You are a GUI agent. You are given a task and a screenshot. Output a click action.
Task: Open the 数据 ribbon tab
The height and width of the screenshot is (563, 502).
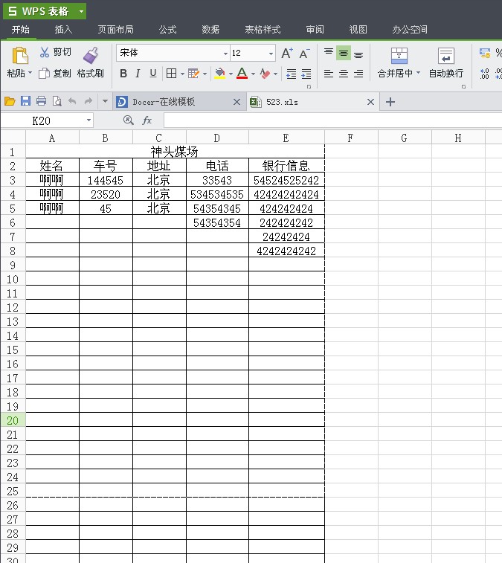point(210,30)
